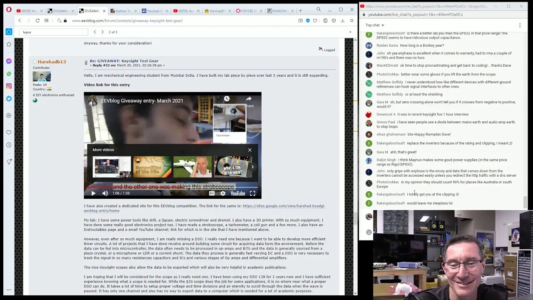Open the Top chat dropdown
533x300 pixels.
pyautogui.click(x=375, y=25)
